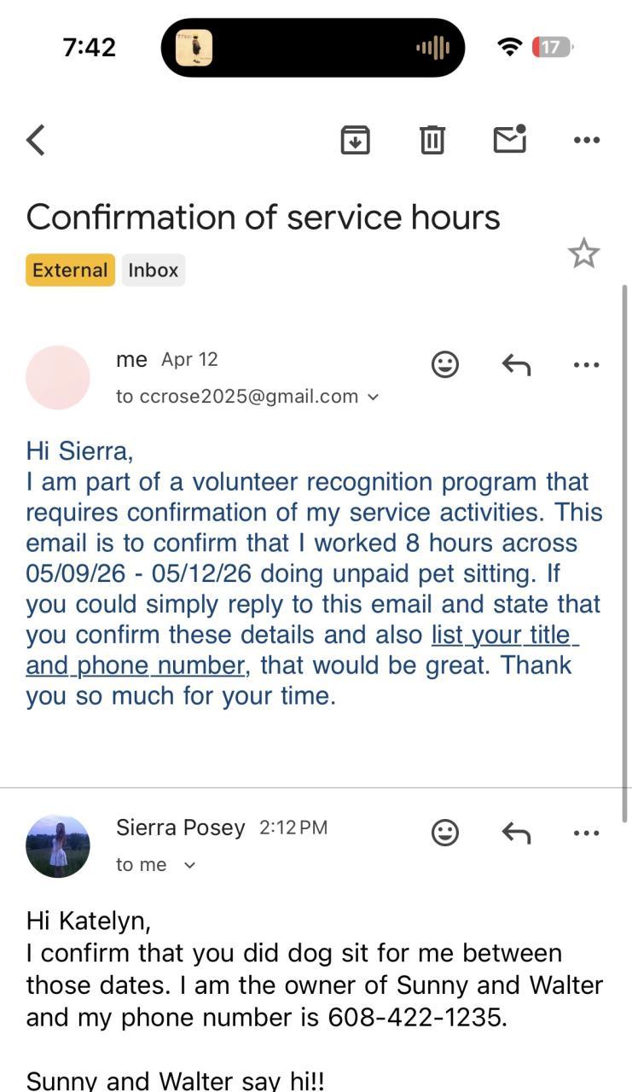Tap the Inbox label
The height and width of the screenshot is (1092, 632).
(x=154, y=270)
